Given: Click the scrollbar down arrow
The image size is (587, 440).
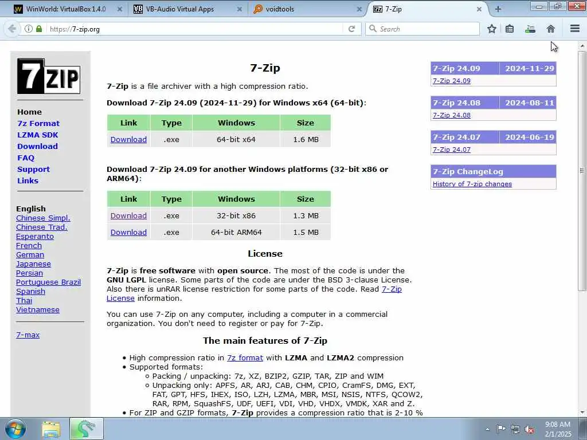Looking at the screenshot, I should pos(582,412).
